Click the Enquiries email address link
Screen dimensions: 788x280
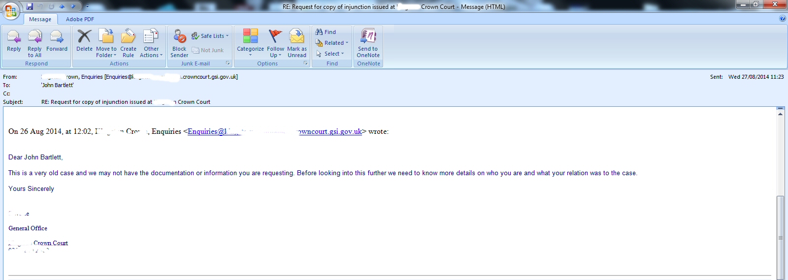pyautogui.click(x=275, y=131)
